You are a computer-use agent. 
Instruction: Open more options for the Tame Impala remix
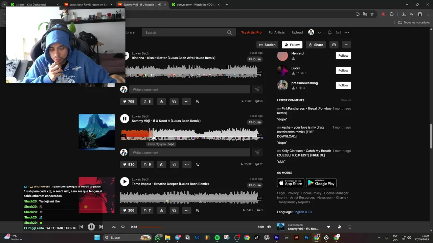[187, 210]
